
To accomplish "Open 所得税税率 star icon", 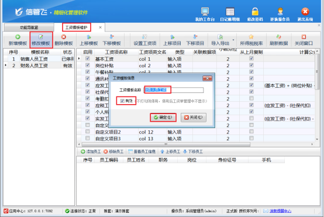I will click(251, 40).
